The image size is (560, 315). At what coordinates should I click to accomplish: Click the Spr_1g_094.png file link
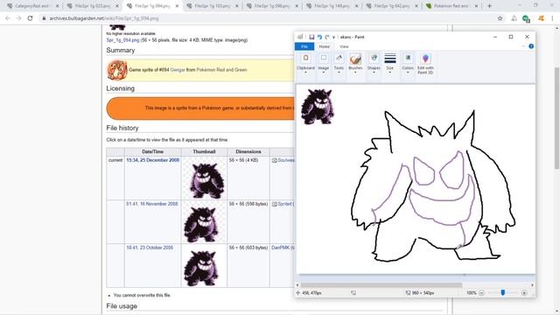[x=122, y=40]
